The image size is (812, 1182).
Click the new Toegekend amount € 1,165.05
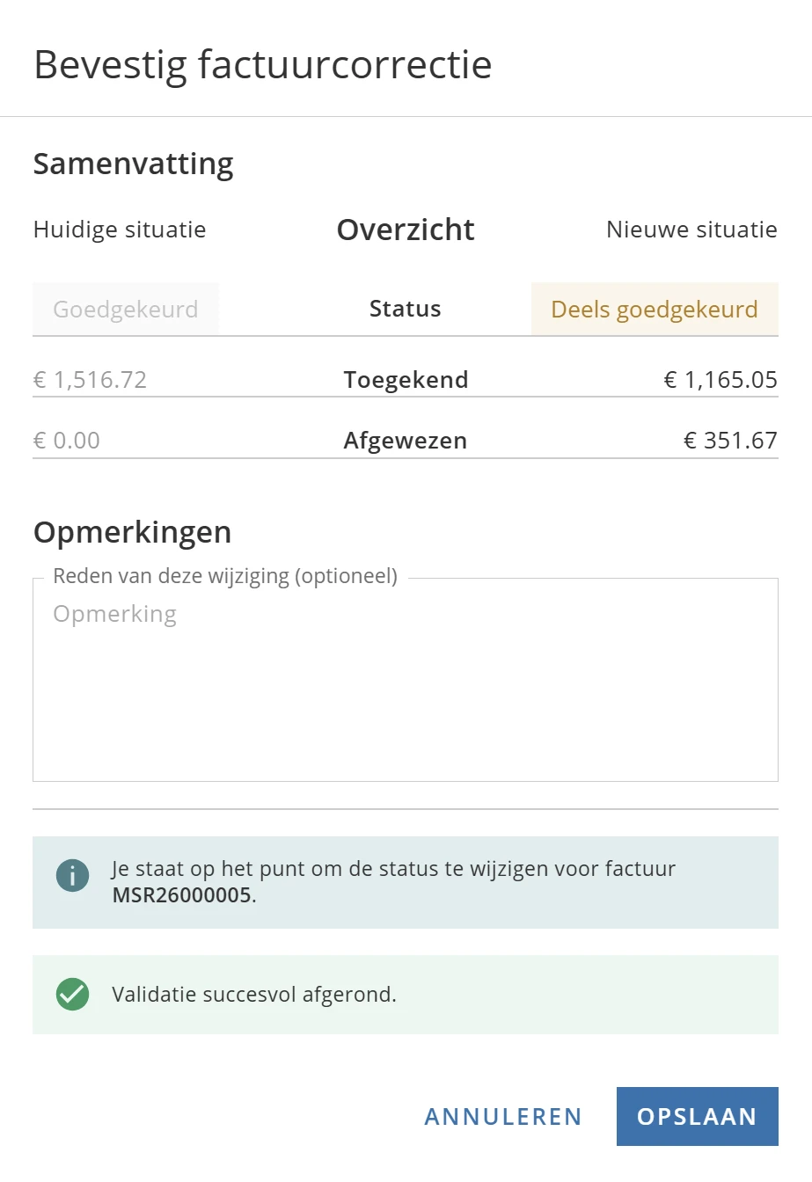click(x=721, y=380)
